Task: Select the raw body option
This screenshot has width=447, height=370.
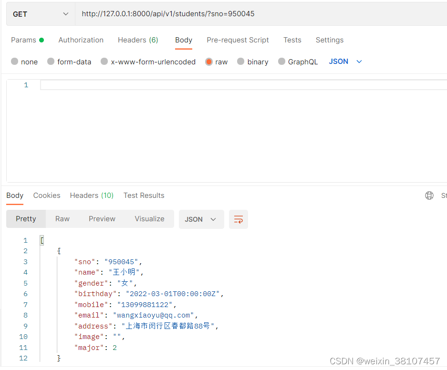Action: [216, 62]
